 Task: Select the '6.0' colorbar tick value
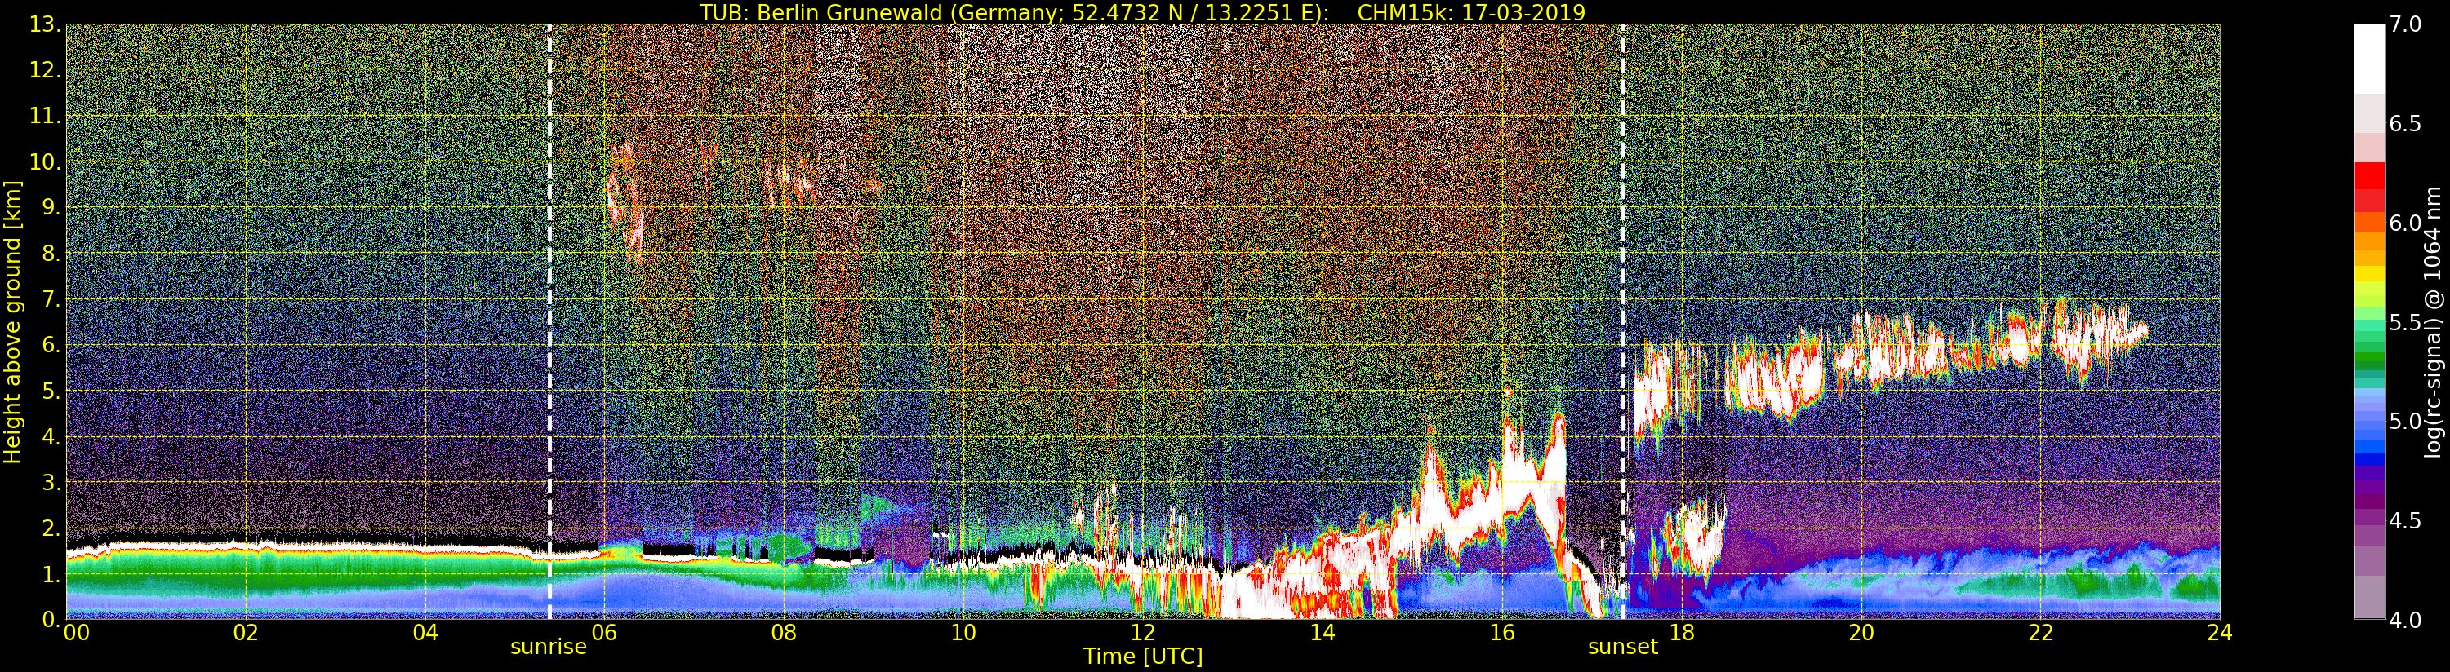tap(2405, 223)
